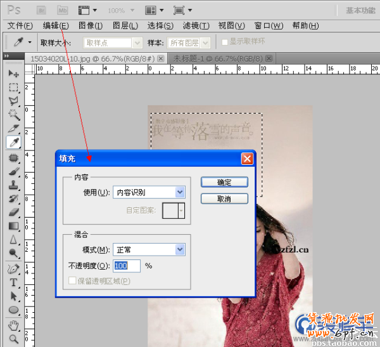The image size is (380, 347).
Task: Open the 滤镜 menu
Action: [x=196, y=25]
